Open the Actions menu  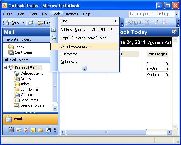[72, 14]
